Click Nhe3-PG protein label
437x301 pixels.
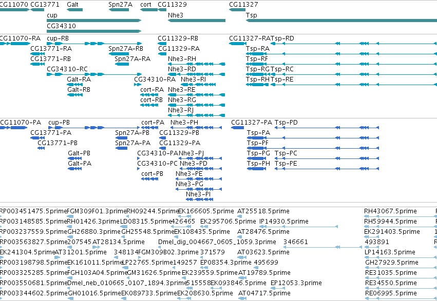(189, 184)
